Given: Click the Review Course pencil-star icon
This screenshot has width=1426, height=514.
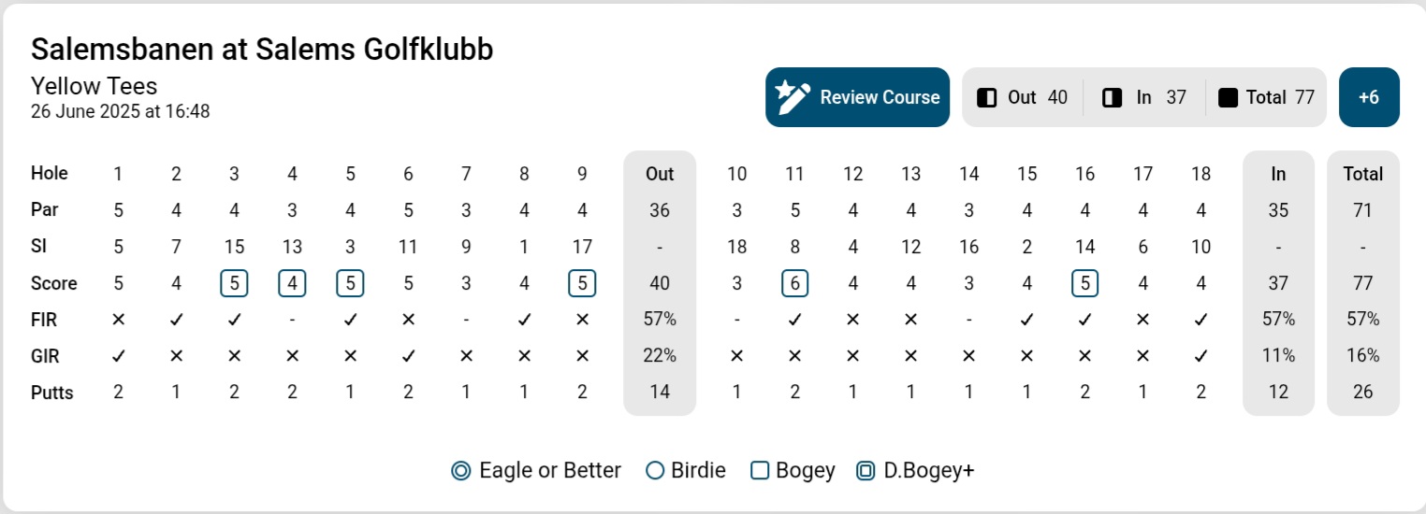Looking at the screenshot, I should point(793,97).
